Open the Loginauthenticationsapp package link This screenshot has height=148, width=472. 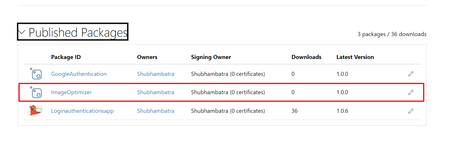click(x=82, y=111)
